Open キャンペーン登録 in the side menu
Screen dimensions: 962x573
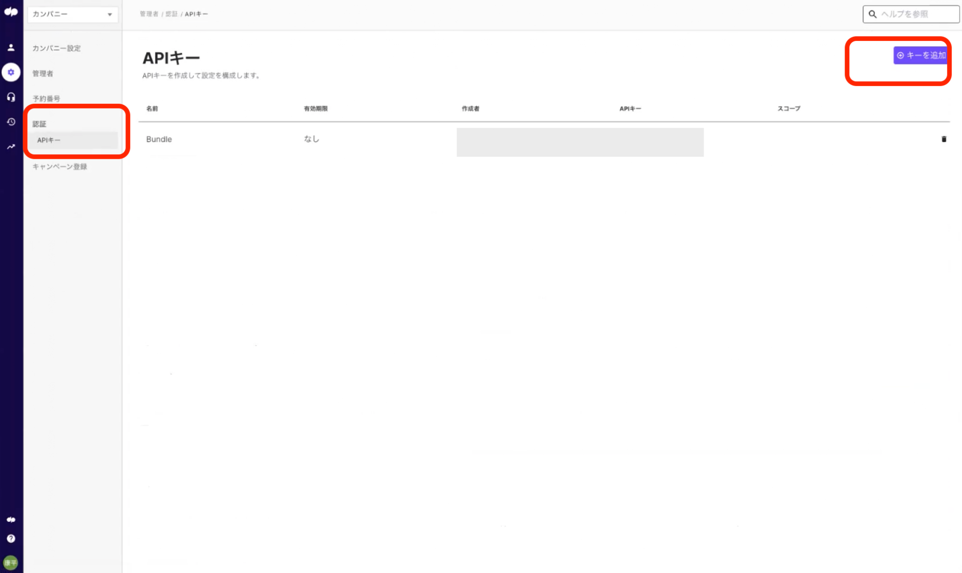[60, 167]
